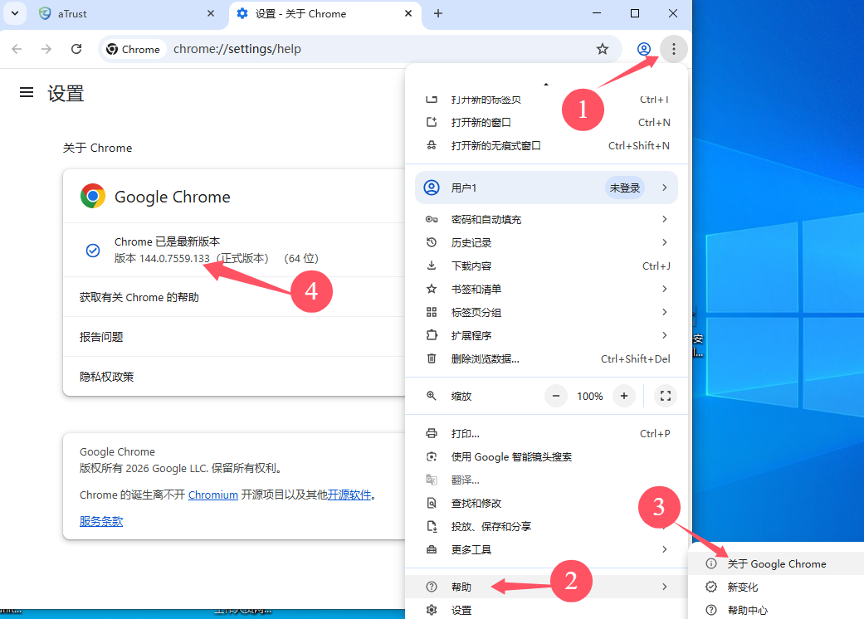Open the hamburger menu beside 设置

tap(27, 93)
